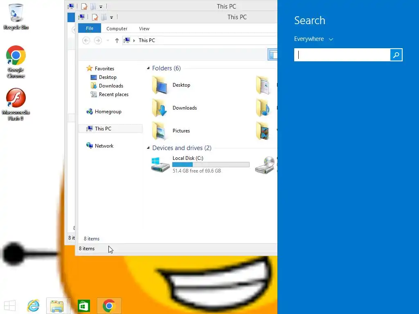Go up one level with the Up arrow

[117, 40]
